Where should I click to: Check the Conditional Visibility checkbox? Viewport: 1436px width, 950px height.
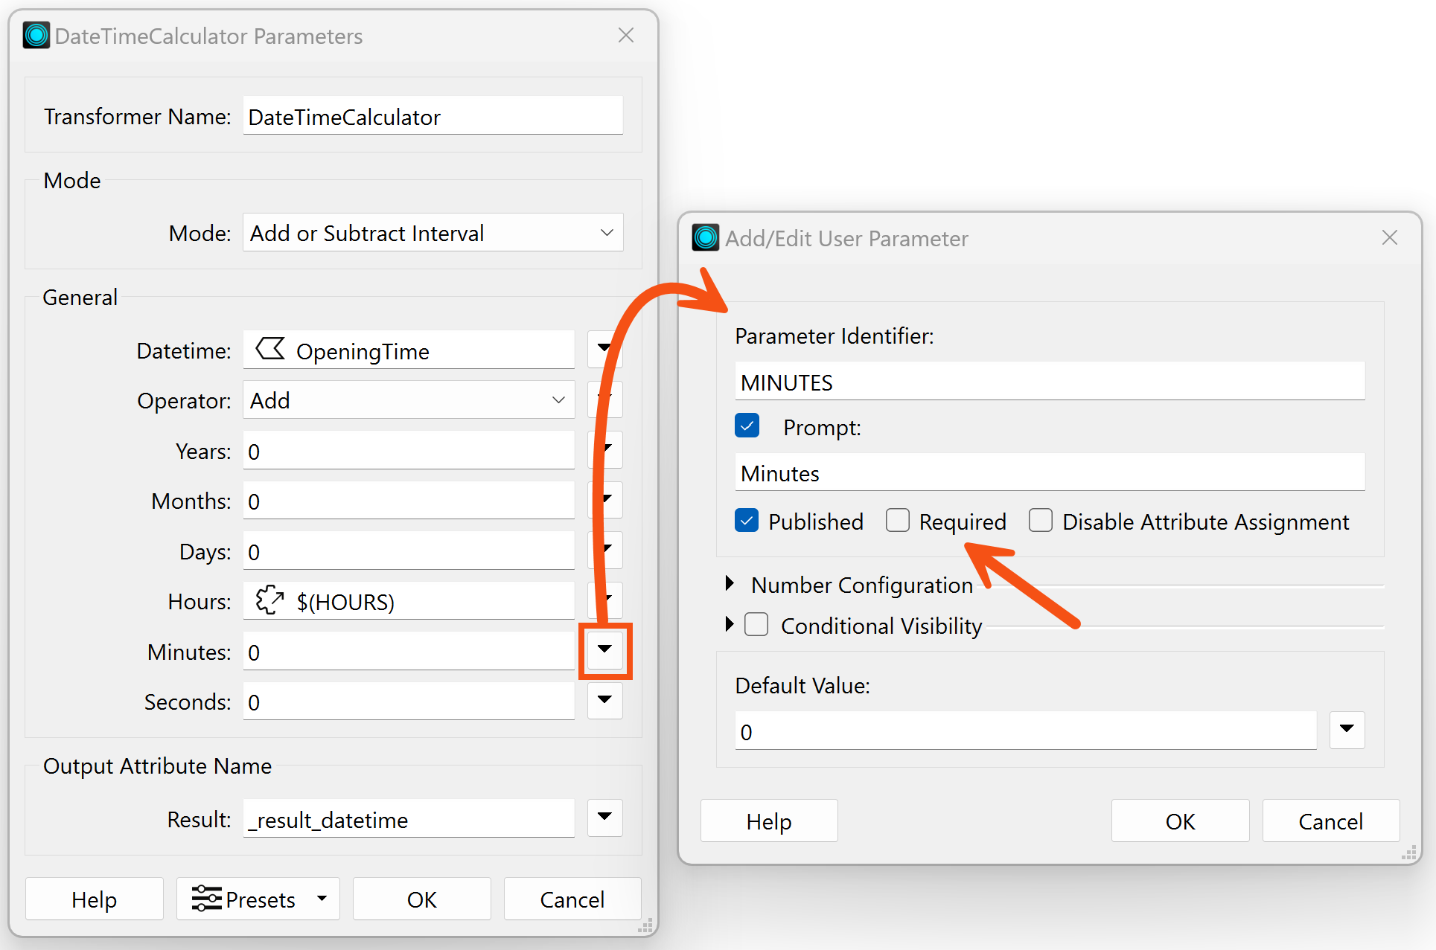pos(756,625)
